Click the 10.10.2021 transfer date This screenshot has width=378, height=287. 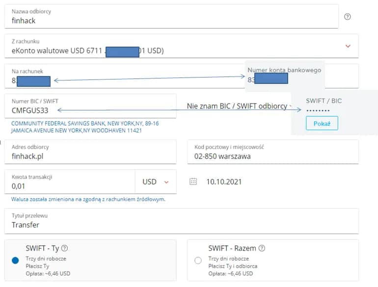click(x=224, y=182)
